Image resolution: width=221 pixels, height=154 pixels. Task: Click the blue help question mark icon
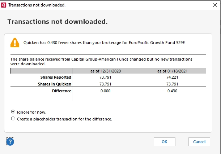(x=10, y=142)
